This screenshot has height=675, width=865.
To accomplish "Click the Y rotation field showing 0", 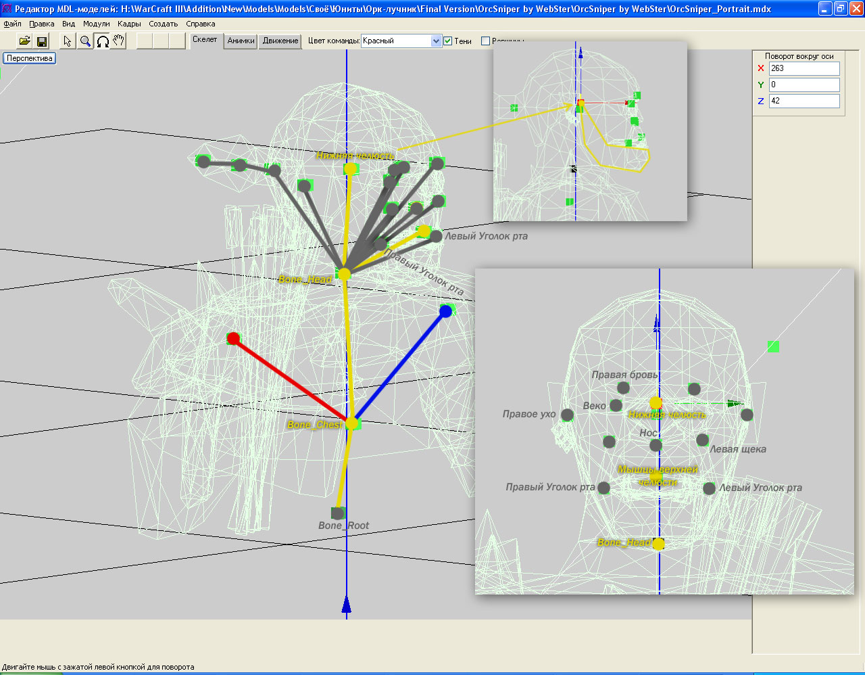I will 804,85.
